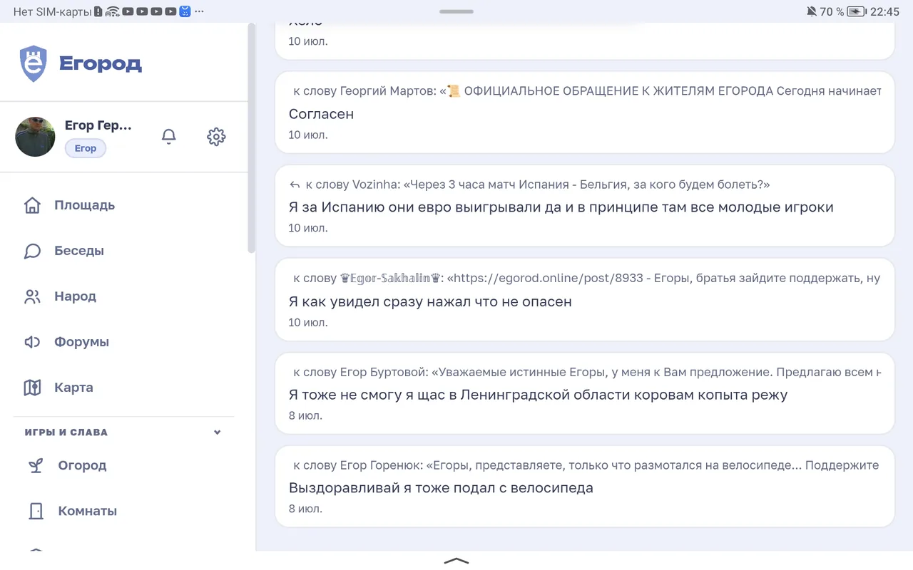Click sidebar vertical scrollbar
Viewport: 913px width, 570px height.
(251, 138)
